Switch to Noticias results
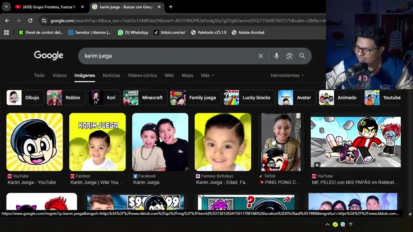The width and height of the screenshot is (413, 232). coord(111,75)
